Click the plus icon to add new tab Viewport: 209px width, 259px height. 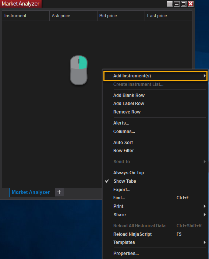click(x=59, y=192)
